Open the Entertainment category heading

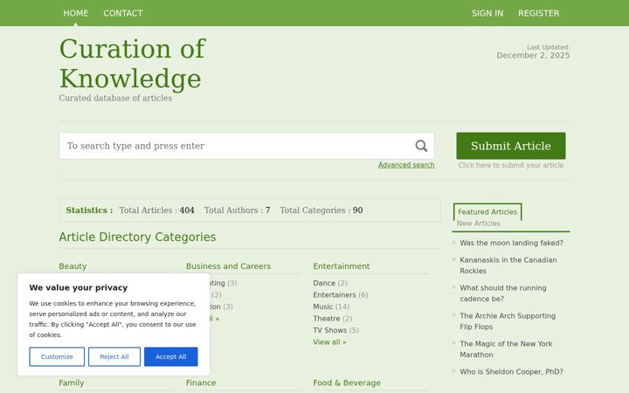(342, 266)
